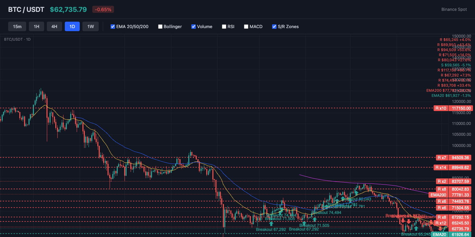Click the R $94,509 +50.6% level entry
This screenshot has height=237, width=475.
[454, 50]
